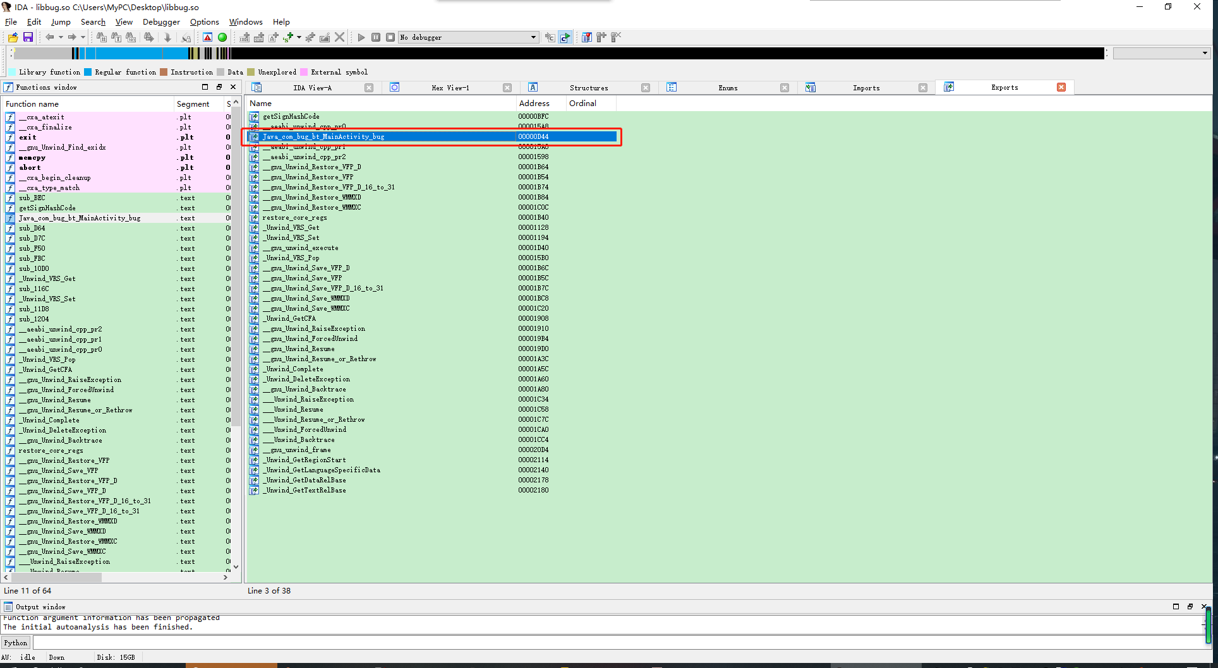
Task: Click the Library function color swatch
Action: [x=11, y=72]
